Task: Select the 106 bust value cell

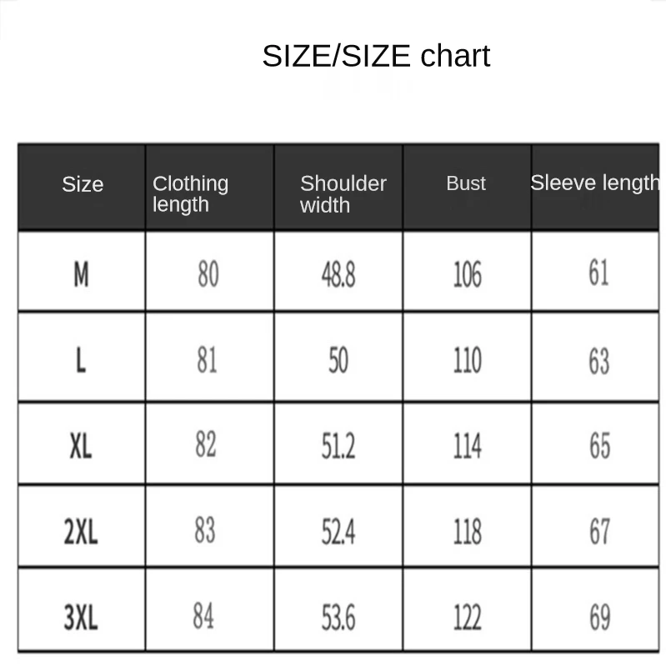Action: click(x=467, y=273)
